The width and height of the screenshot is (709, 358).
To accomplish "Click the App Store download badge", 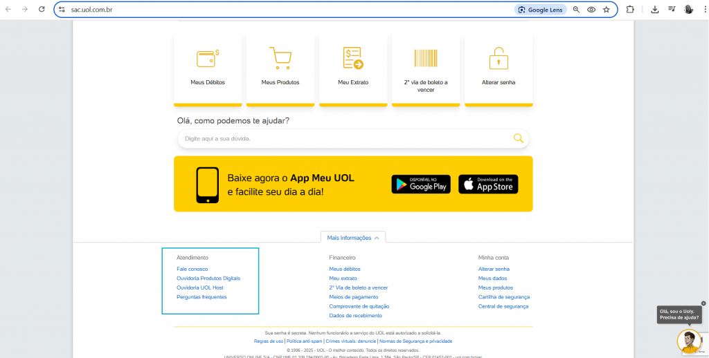I will 488,185.
